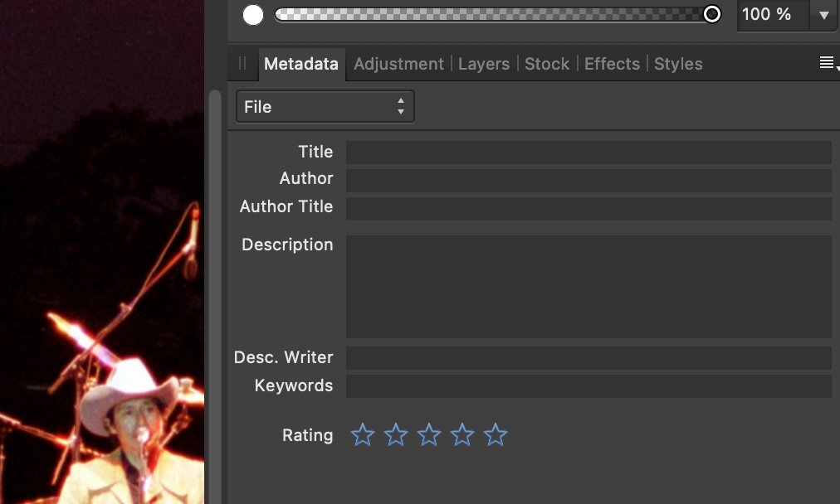Click the panel grip handle beside Metadata
The width and height of the screenshot is (840, 504).
(x=242, y=64)
